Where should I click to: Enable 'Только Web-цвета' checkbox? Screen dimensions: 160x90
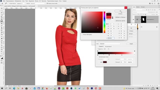pyautogui.click(x=82, y=34)
